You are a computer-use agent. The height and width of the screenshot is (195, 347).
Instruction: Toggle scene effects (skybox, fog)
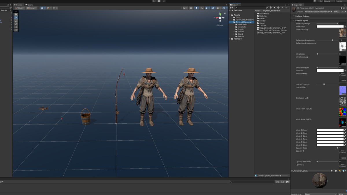pos(207,8)
